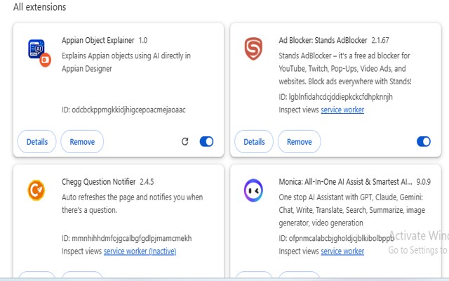Click the Stands 'free ad blocker' description
The image size is (449, 281).
pyautogui.click(x=345, y=69)
